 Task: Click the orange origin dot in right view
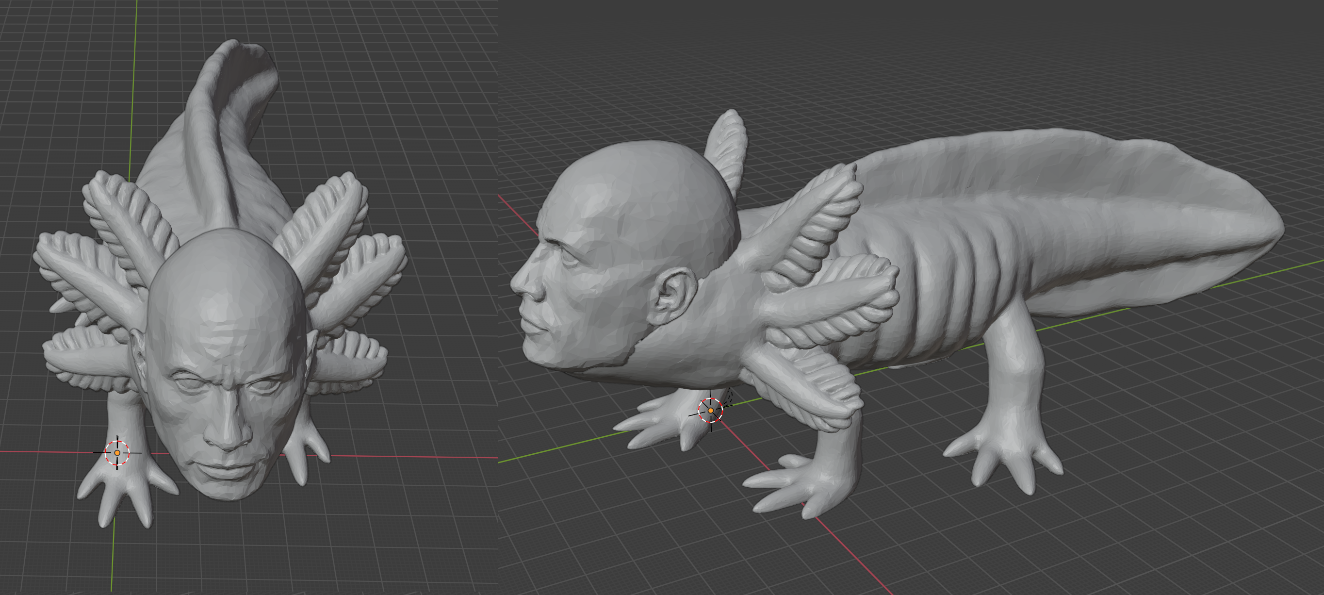[x=710, y=411]
